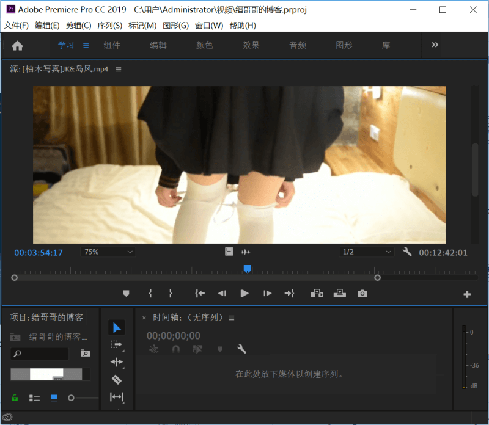Click the Home icon in workspace bar
489x425 pixels.
[18, 45]
